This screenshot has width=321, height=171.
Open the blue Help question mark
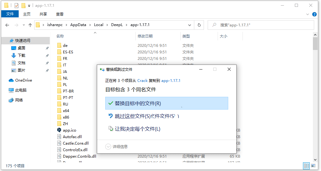tap(314, 14)
